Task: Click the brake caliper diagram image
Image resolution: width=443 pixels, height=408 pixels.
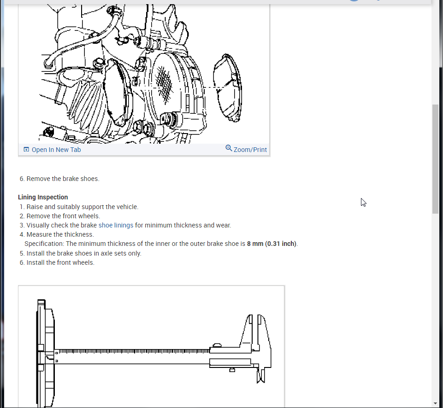Action: pyautogui.click(x=144, y=73)
